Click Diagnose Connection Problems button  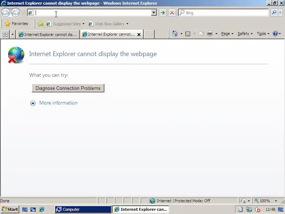(x=68, y=88)
